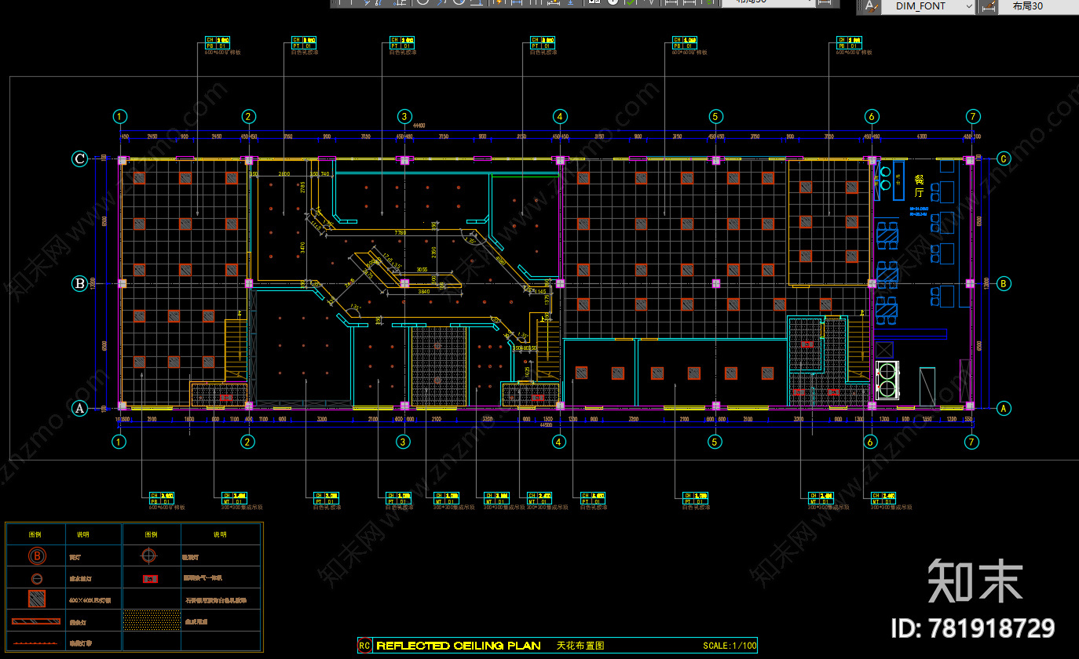Select the red exhaust fan symbol in legend
1079x659 pixels.
152,579
